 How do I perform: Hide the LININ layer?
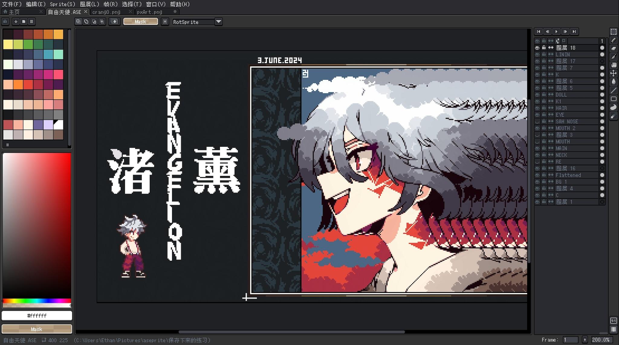coord(537,54)
